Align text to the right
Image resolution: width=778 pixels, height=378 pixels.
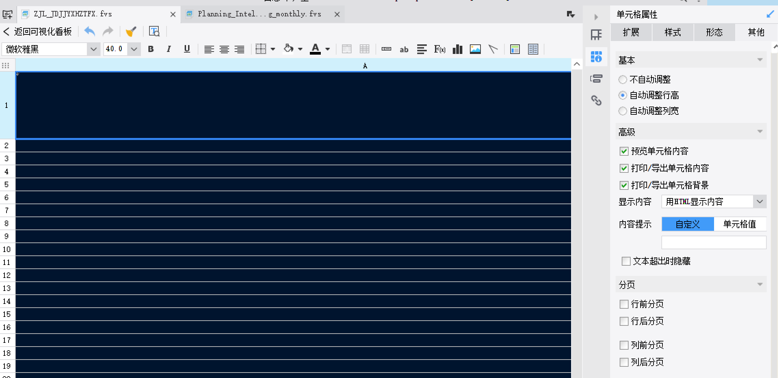pos(239,50)
